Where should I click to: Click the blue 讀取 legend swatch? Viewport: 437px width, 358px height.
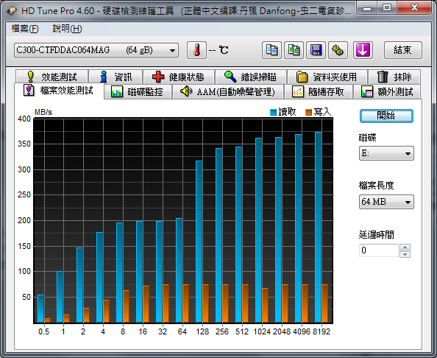pyautogui.click(x=273, y=112)
